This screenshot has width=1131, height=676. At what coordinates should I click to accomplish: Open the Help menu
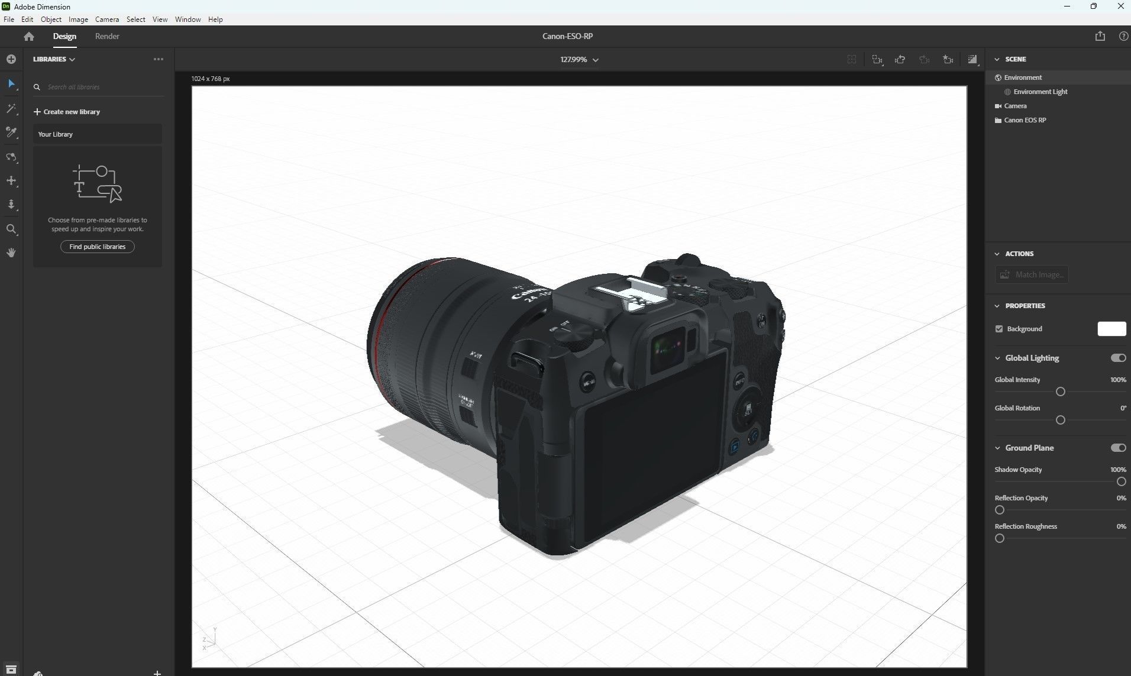(215, 20)
